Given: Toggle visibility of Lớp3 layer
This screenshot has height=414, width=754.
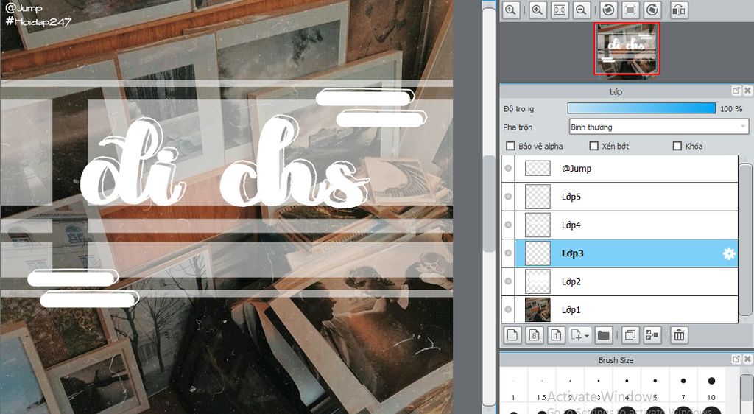Looking at the screenshot, I should 508,253.
